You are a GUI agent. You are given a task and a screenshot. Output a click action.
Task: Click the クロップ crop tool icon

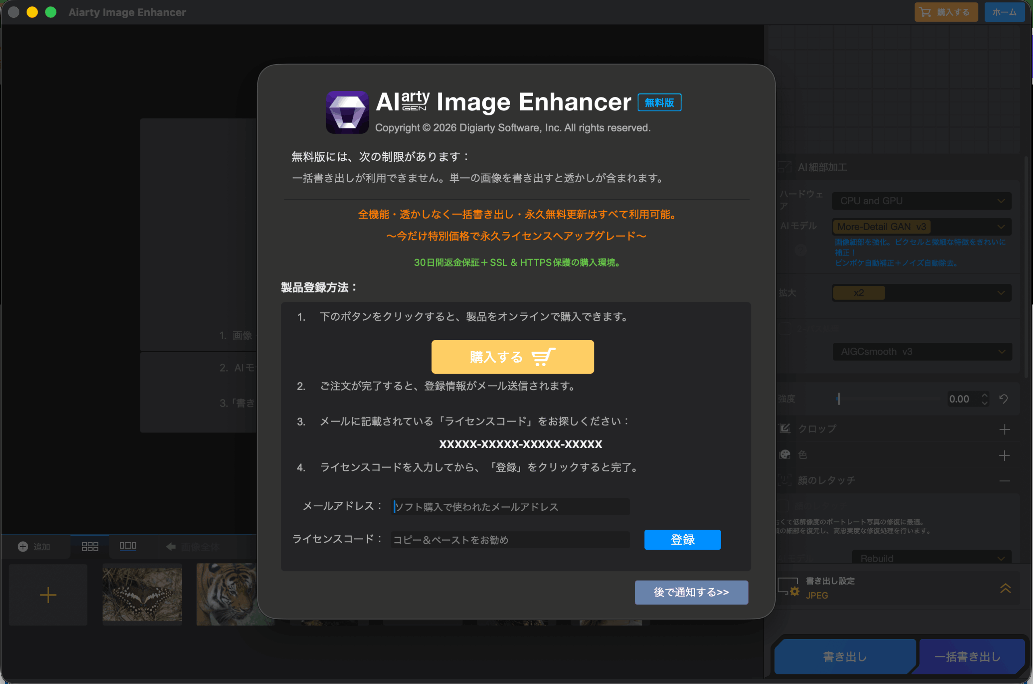point(784,429)
